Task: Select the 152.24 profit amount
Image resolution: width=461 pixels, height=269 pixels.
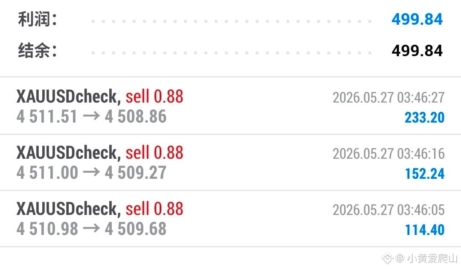Action: (425, 174)
